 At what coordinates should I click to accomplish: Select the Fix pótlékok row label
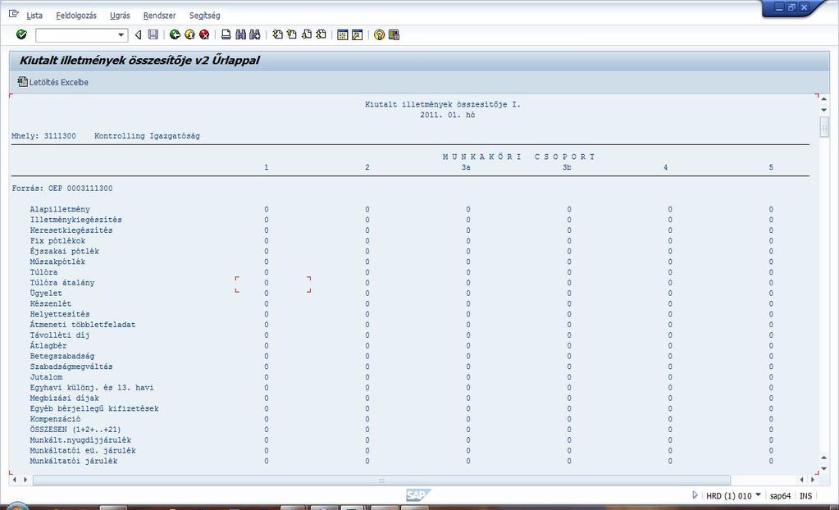[x=57, y=241]
